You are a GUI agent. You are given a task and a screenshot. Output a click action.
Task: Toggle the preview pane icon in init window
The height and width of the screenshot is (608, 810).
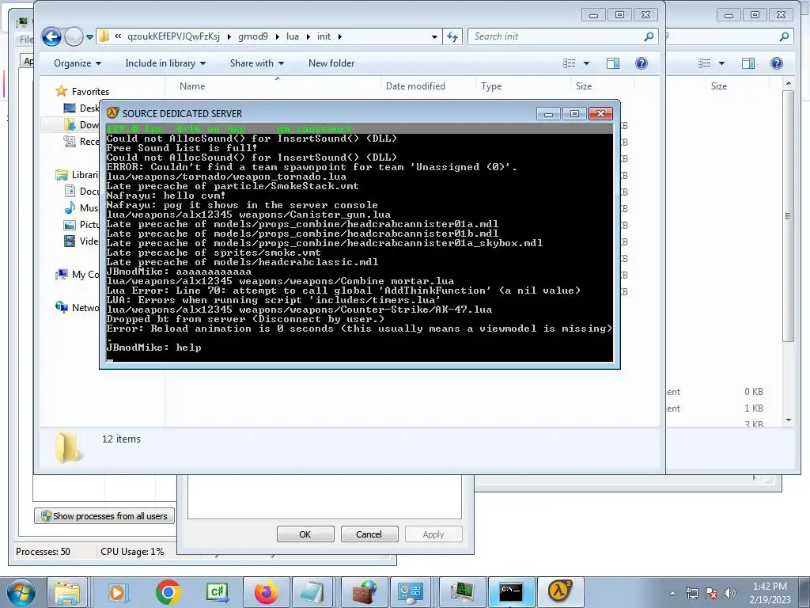point(613,63)
